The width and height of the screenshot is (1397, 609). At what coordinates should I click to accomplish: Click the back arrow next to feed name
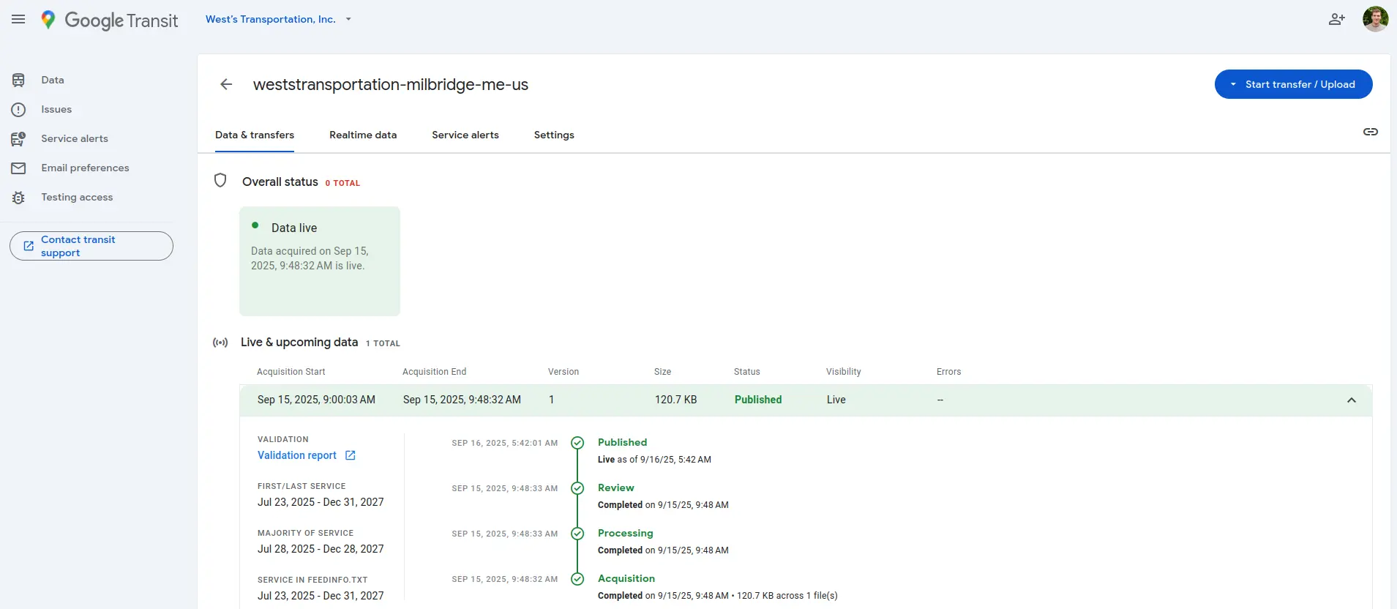tap(226, 84)
